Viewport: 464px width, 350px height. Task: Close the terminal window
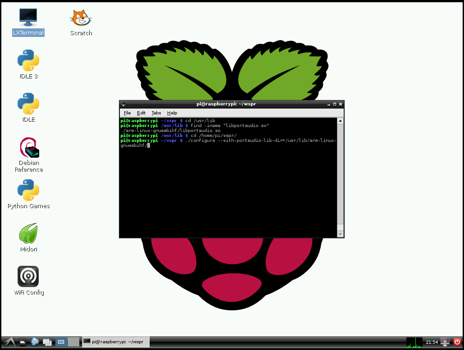click(341, 104)
